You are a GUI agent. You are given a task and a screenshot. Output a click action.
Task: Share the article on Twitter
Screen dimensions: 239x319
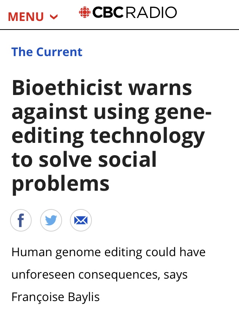click(x=51, y=220)
